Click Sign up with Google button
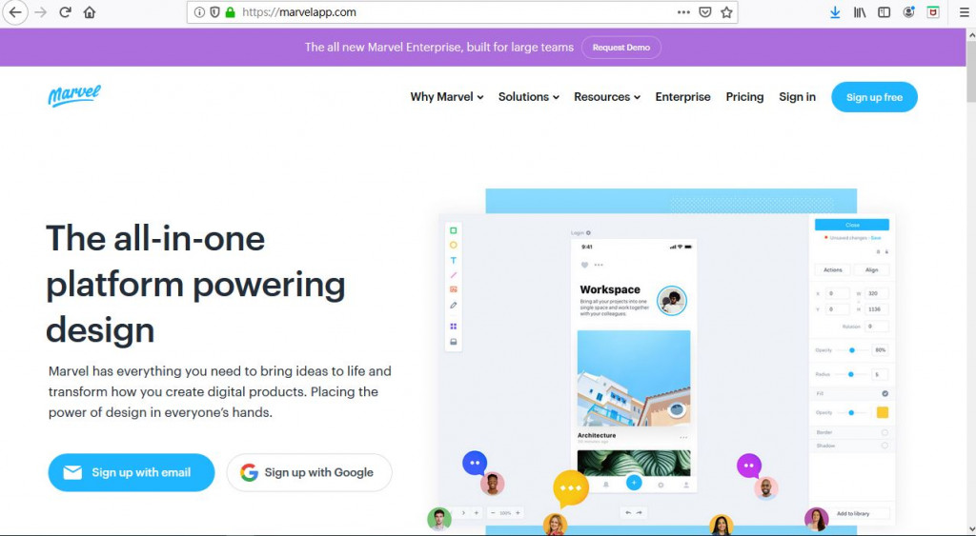976x536 pixels. click(x=310, y=472)
